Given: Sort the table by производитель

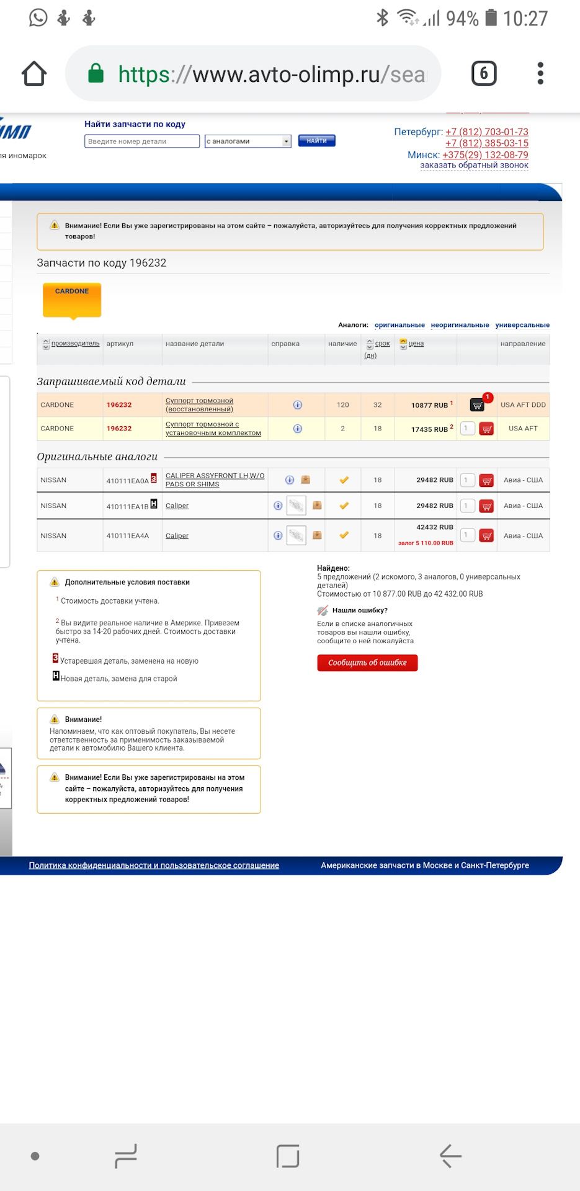Looking at the screenshot, I should pyautogui.click(x=75, y=344).
